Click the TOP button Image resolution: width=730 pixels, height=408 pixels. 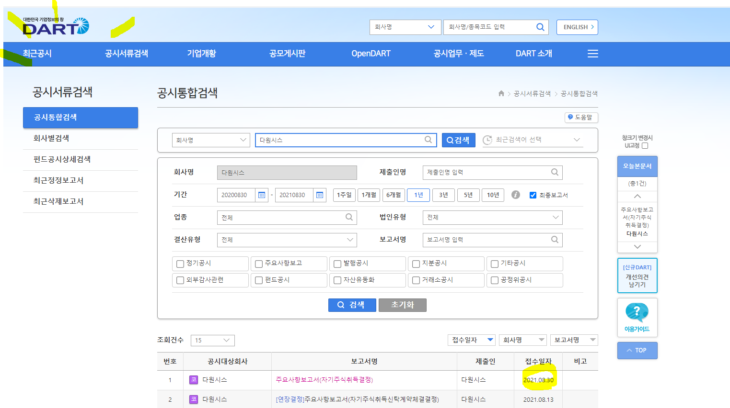tap(637, 351)
